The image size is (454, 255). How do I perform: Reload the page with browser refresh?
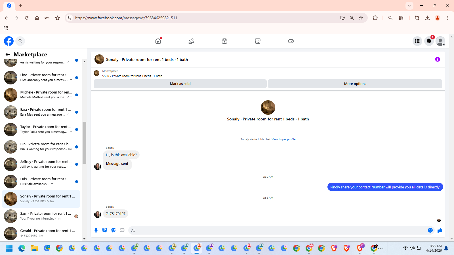[27, 18]
